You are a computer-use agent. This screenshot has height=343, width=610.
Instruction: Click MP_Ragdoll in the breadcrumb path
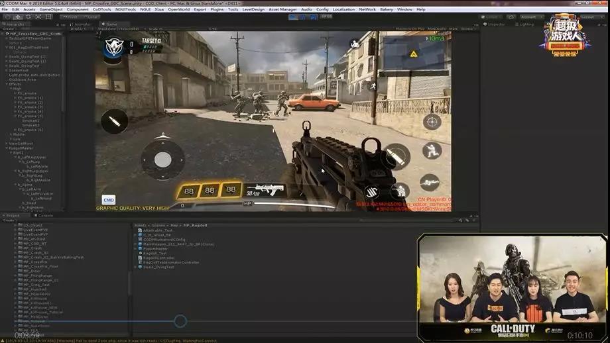(x=196, y=225)
